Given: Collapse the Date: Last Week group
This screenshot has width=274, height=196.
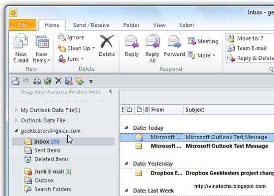Looking at the screenshot, I should tap(126, 190).
